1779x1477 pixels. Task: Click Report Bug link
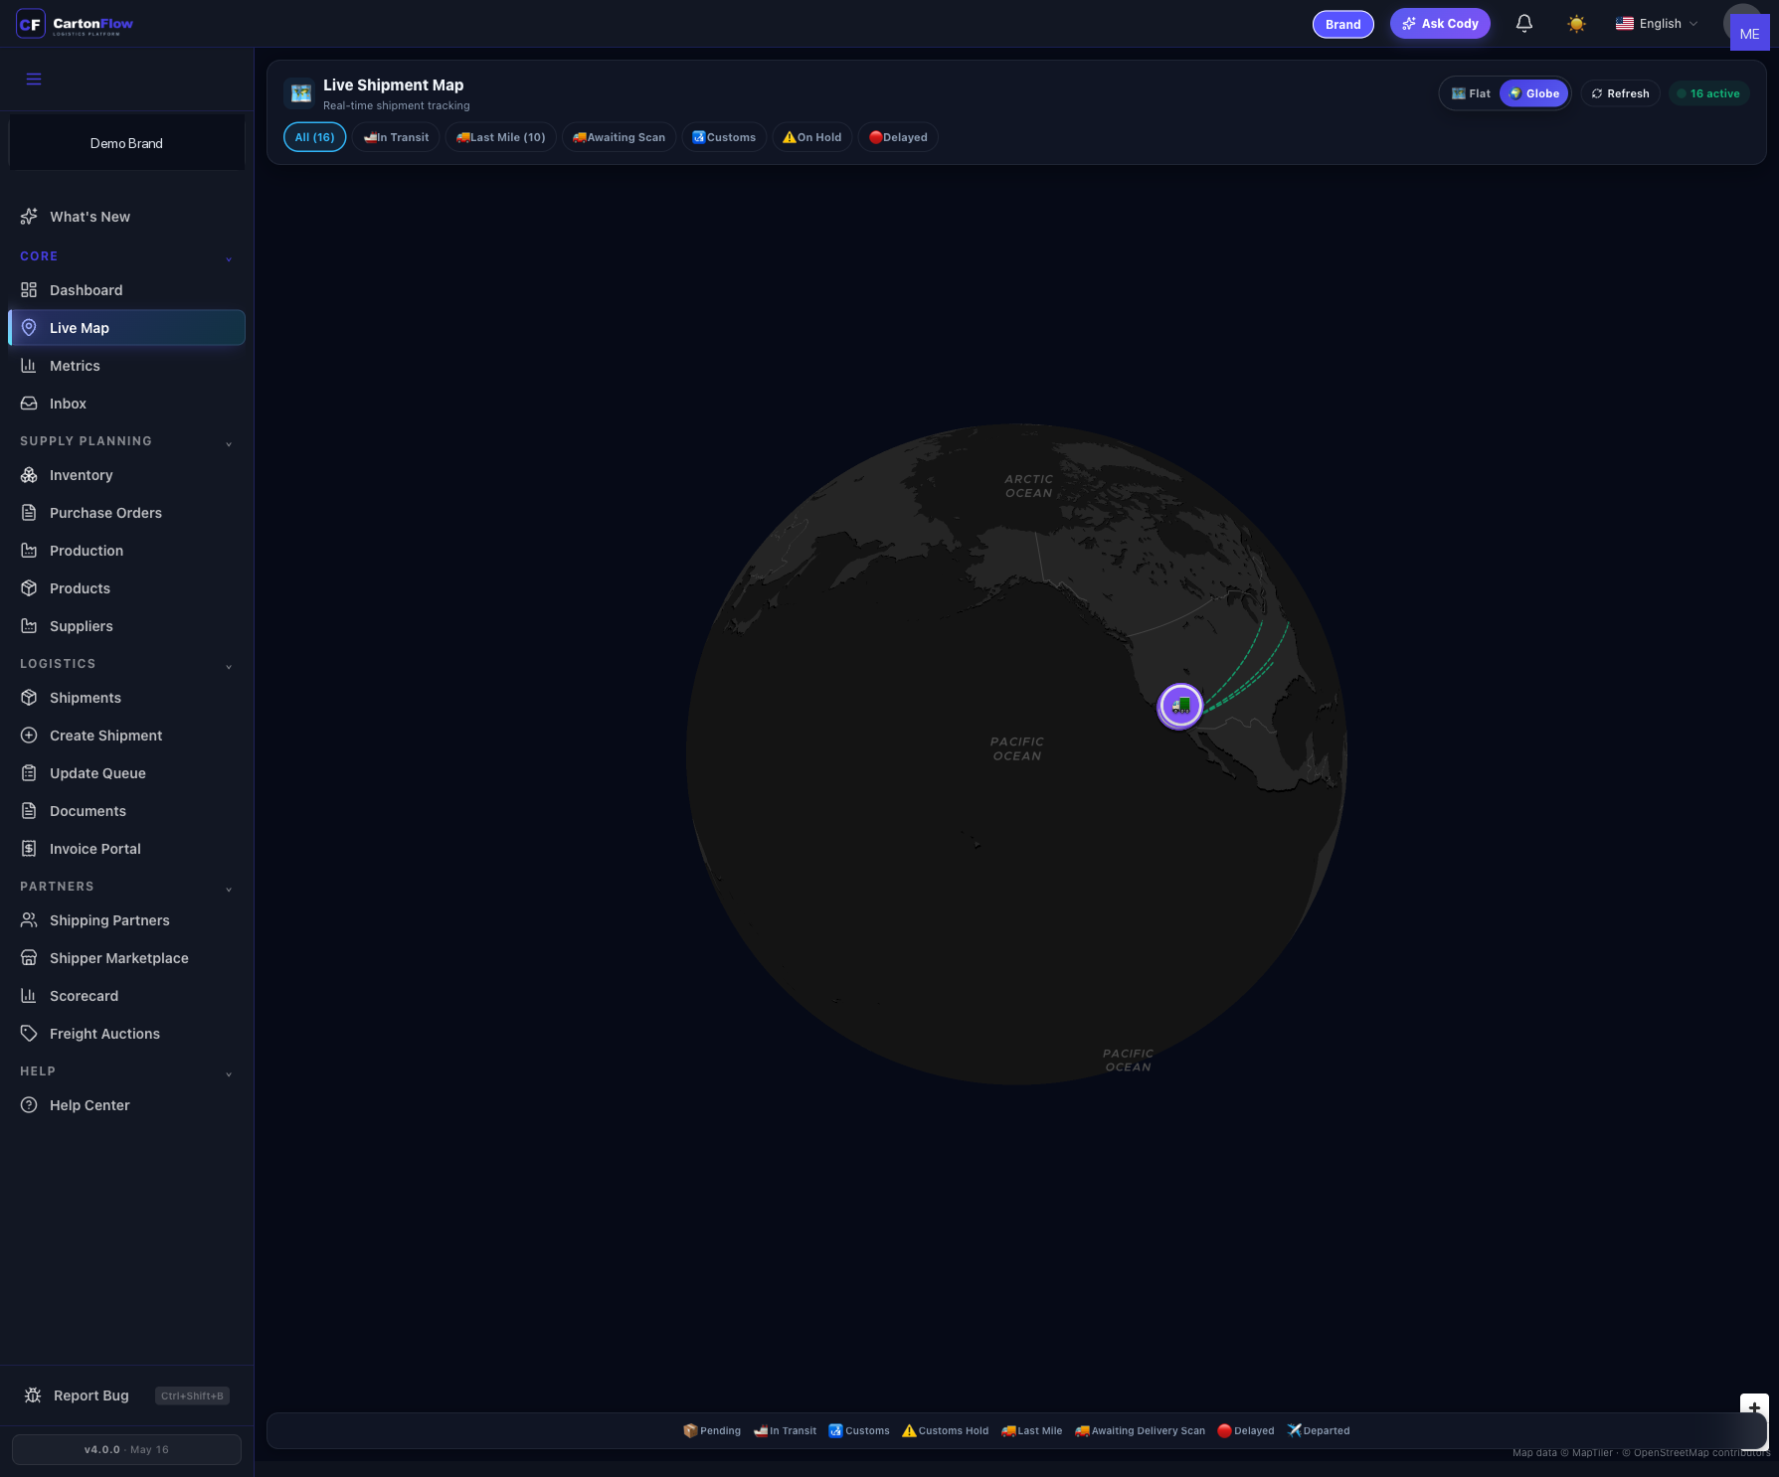91,1395
